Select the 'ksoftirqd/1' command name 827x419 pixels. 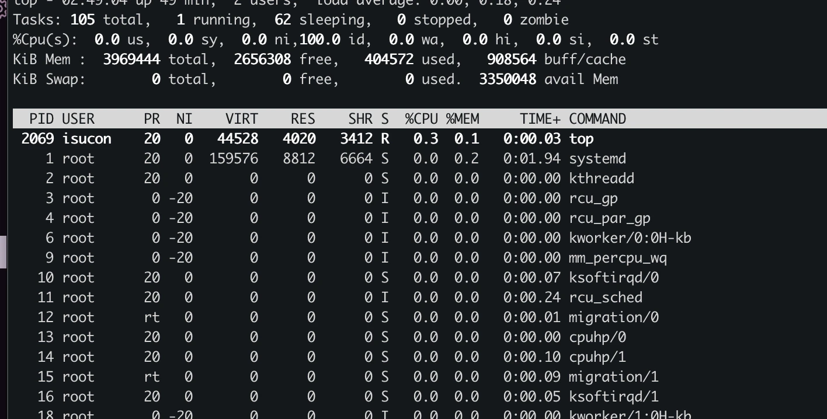click(614, 397)
